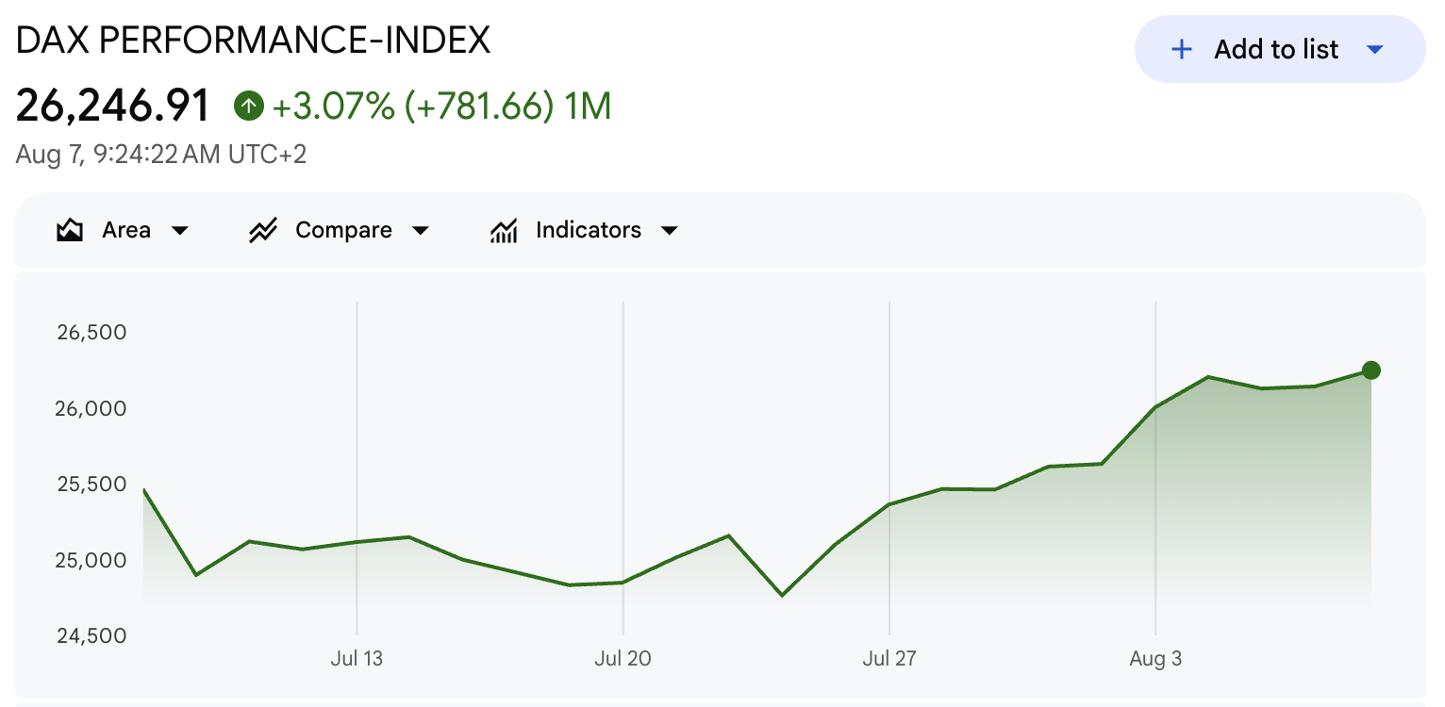Screen dimensions: 1445x707
Task: Click the Indicators label
Action: pos(589,230)
